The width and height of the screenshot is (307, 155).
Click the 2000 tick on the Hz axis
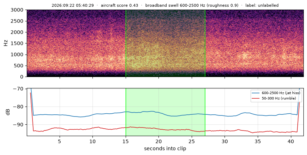pos(18,32)
